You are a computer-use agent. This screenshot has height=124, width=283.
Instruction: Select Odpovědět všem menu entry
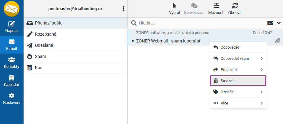pos(235,59)
